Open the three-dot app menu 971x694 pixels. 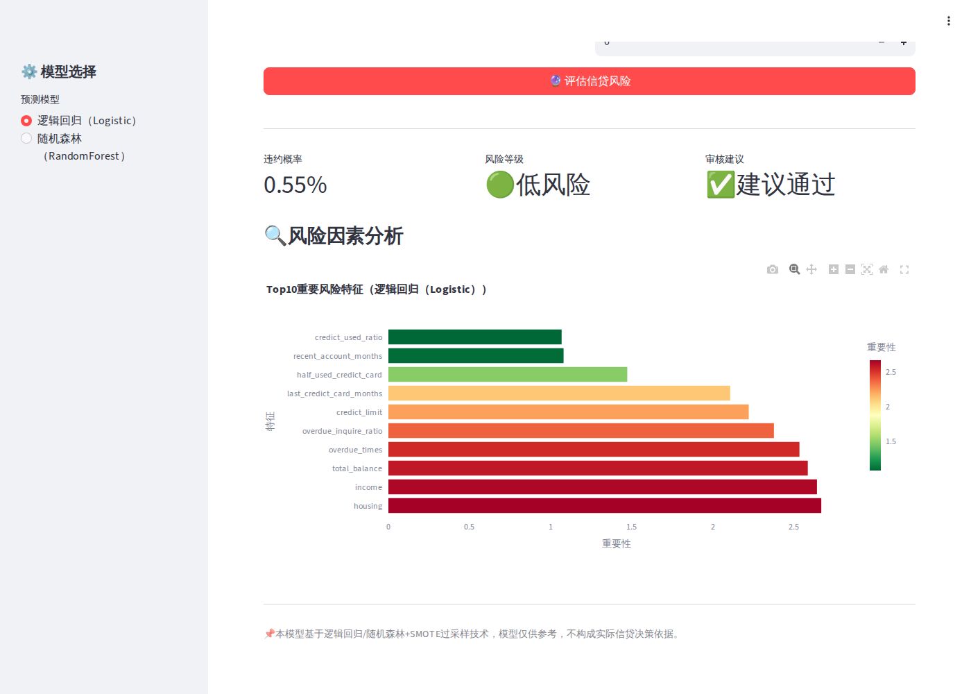pos(949,21)
